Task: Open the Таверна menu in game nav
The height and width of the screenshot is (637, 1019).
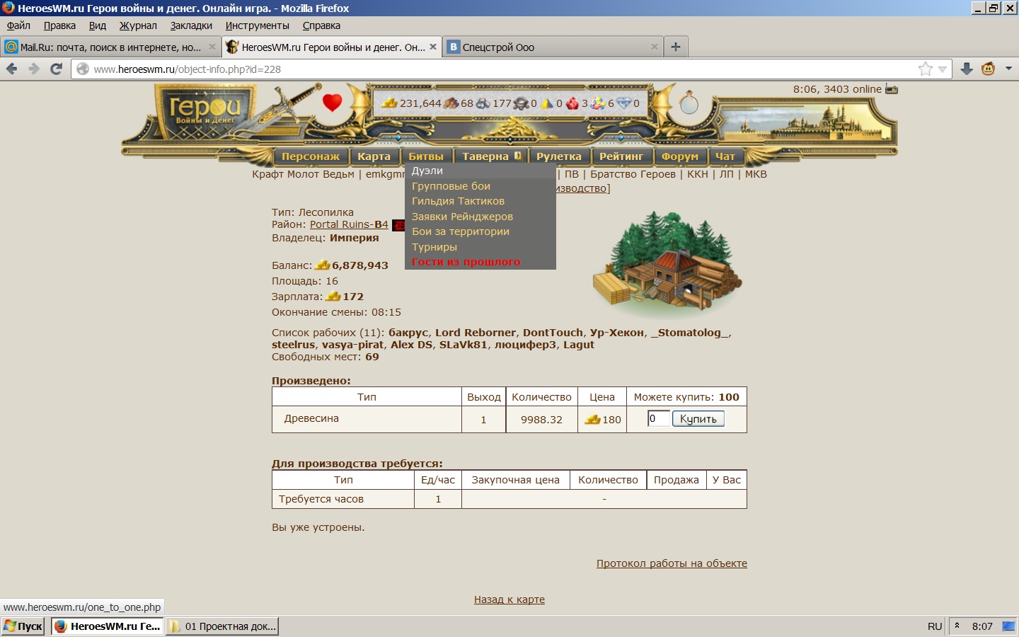Action: pyautogui.click(x=491, y=156)
